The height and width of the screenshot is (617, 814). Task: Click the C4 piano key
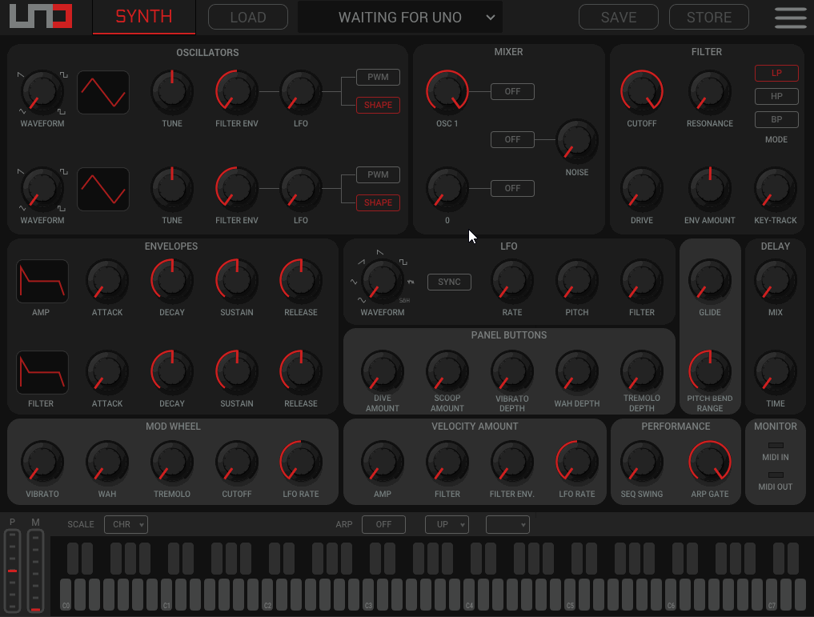point(469,595)
